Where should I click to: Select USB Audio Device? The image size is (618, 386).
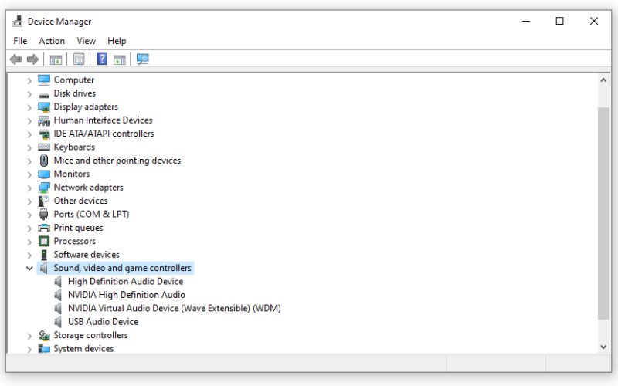point(103,322)
